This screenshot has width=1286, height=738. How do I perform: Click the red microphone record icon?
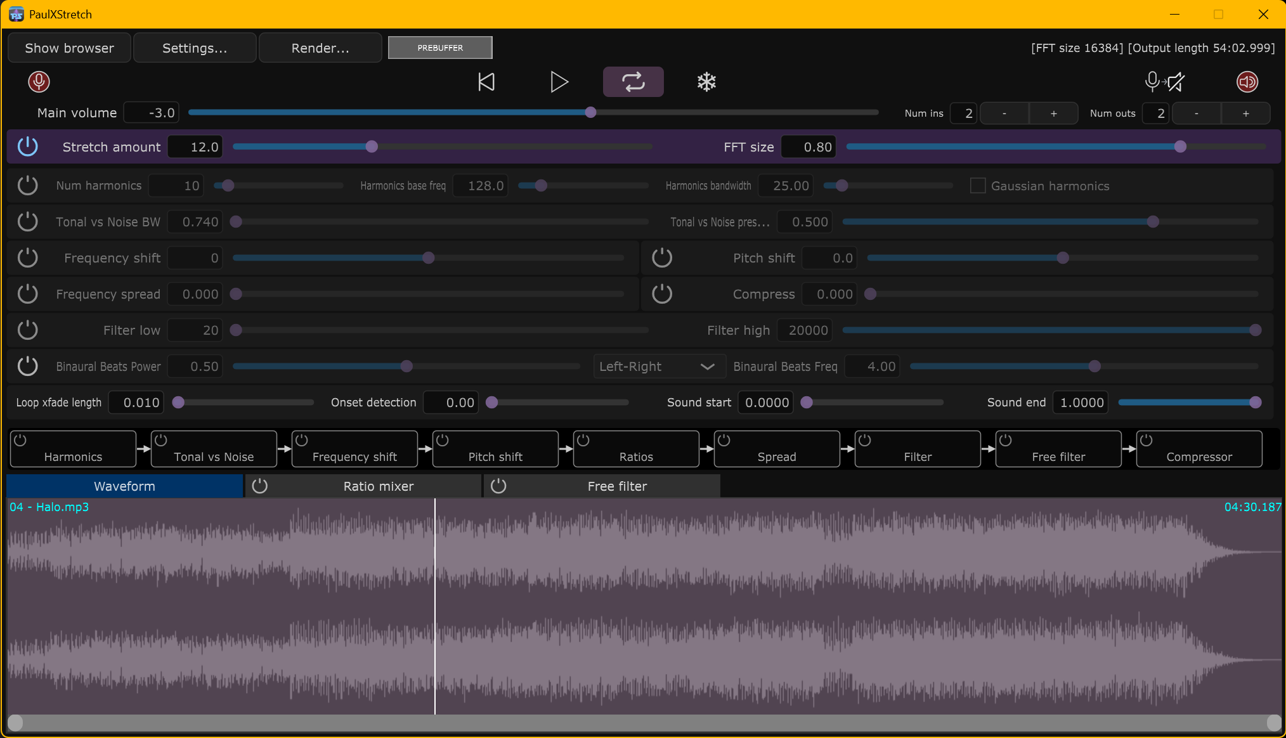[x=39, y=82]
